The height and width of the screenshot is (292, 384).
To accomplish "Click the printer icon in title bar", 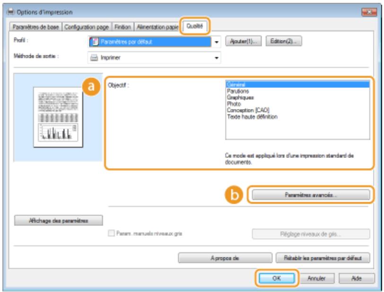I will click(x=10, y=11).
